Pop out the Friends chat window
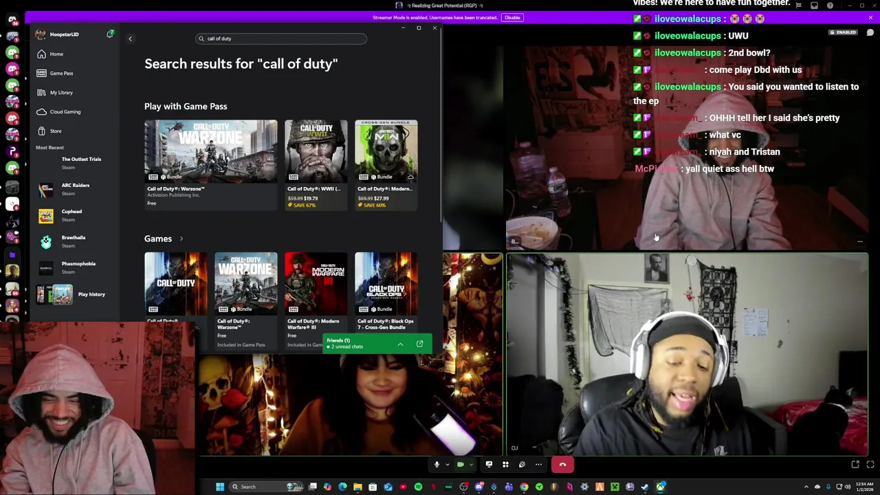The height and width of the screenshot is (495, 880). point(419,344)
